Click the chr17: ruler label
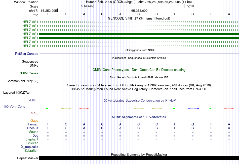 point(33,11)
